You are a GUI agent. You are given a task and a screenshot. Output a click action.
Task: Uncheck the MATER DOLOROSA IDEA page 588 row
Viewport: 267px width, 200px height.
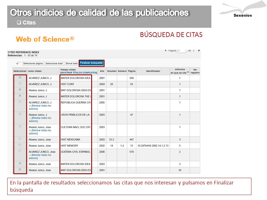click(20, 77)
